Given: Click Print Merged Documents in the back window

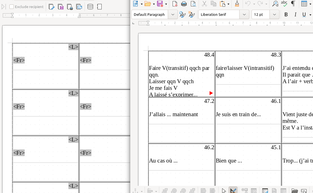Looking at the screenshot, I should pos(70,7).
